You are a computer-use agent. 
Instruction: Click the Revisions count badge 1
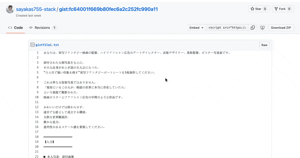click(x=54, y=28)
